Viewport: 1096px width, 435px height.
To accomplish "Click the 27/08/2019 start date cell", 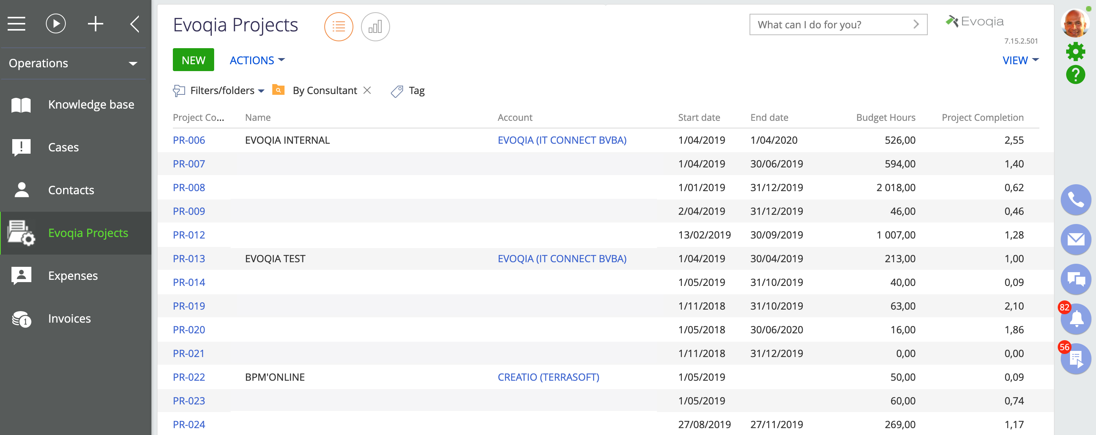I will pos(704,424).
